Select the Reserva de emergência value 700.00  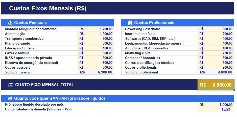click(x=96, y=63)
